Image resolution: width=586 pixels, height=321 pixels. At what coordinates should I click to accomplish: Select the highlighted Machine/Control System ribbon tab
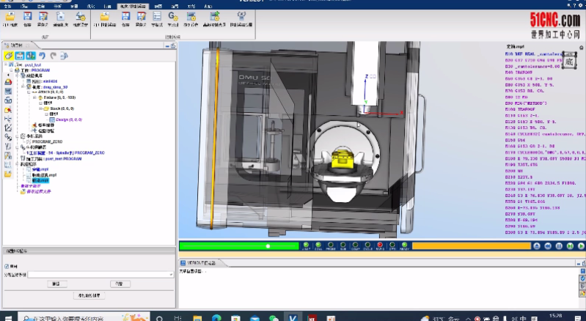coord(132,5)
